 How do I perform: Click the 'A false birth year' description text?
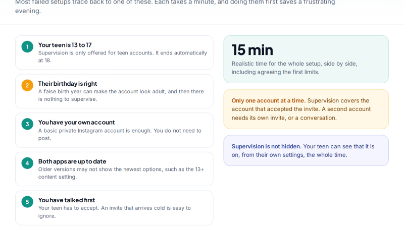tap(121, 95)
